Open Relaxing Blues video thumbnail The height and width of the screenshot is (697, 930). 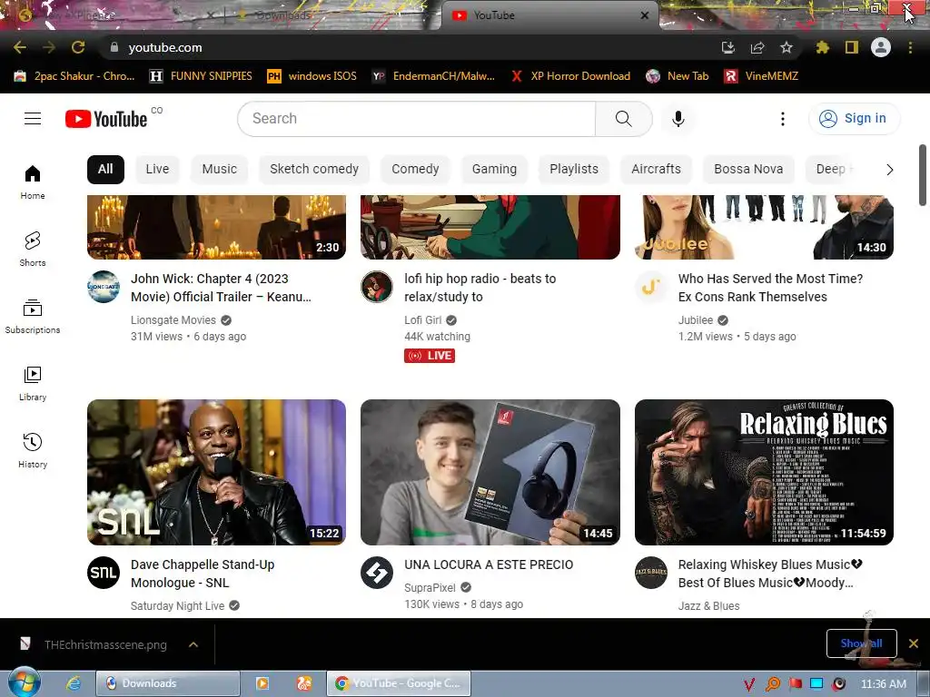[x=764, y=472]
